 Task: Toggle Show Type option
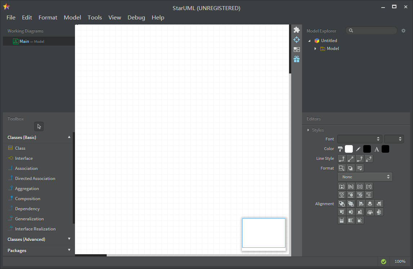click(368, 187)
